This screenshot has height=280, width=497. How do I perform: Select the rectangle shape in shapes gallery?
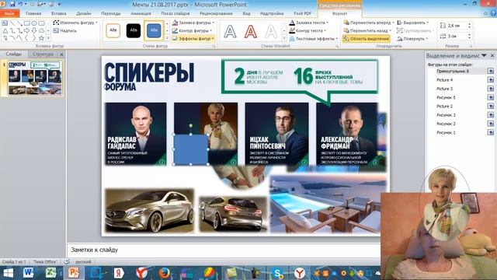pyautogui.click(x=27, y=23)
